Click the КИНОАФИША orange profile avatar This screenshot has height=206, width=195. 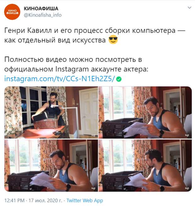point(12,12)
